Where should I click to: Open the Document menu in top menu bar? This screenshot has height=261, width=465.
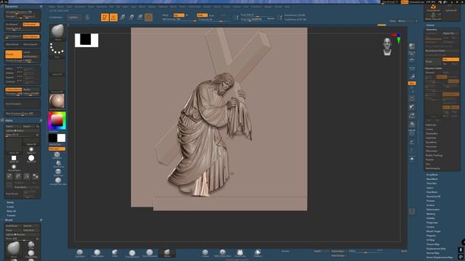[80, 7]
